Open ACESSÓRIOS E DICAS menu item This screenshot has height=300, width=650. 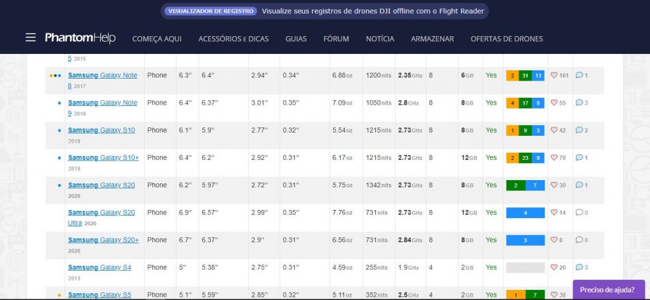point(234,39)
